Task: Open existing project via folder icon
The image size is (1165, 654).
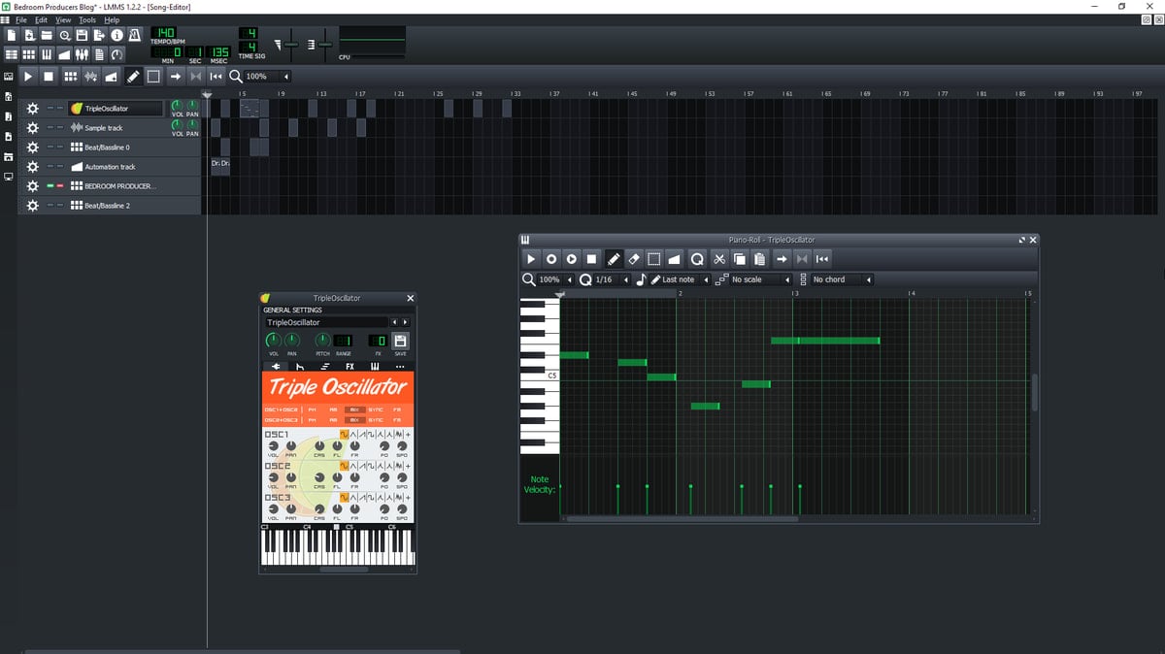Action: pos(47,35)
